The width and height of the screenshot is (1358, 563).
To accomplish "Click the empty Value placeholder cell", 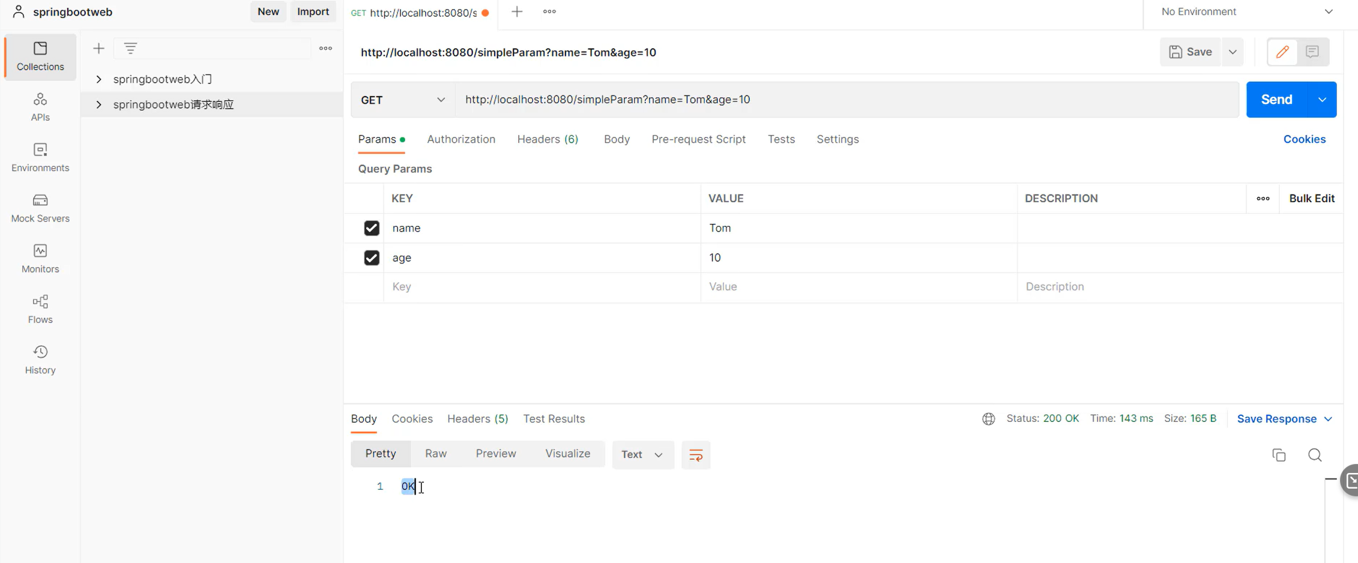I will click(859, 287).
